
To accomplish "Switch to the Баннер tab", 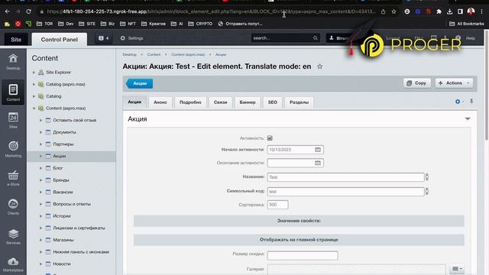I will click(x=248, y=102).
